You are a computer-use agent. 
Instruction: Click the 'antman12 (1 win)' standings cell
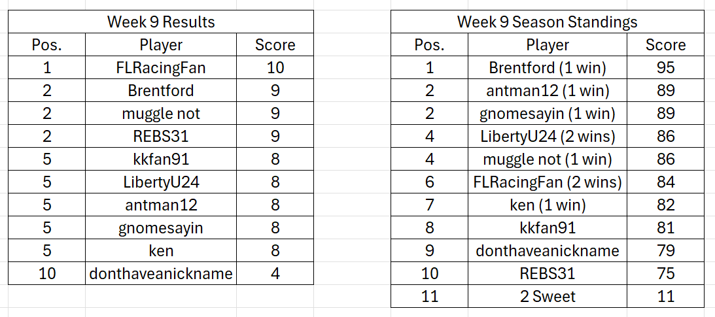click(548, 90)
